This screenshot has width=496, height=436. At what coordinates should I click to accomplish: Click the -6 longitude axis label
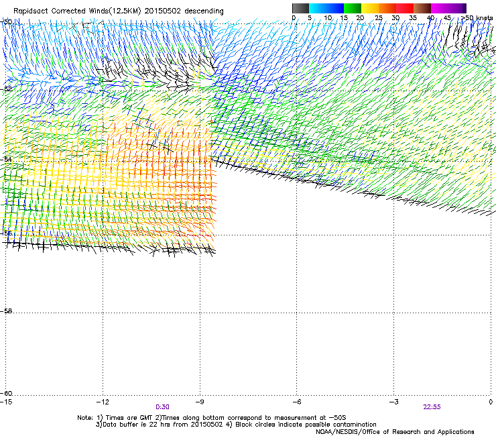(x=297, y=402)
